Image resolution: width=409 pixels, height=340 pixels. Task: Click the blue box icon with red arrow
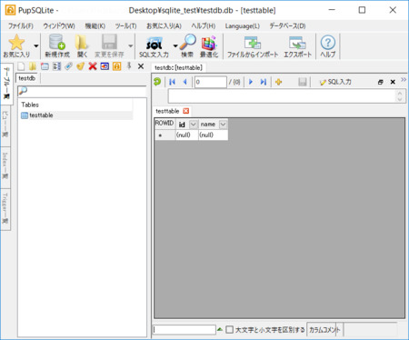point(105,66)
